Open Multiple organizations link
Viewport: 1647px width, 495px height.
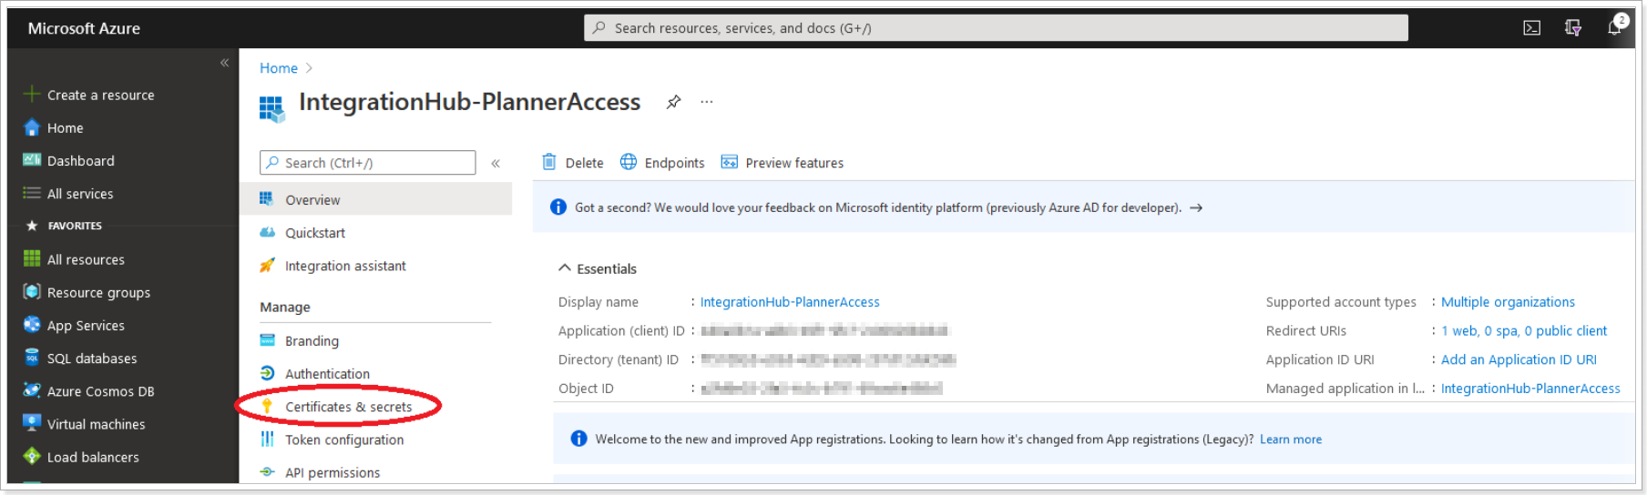(x=1508, y=302)
